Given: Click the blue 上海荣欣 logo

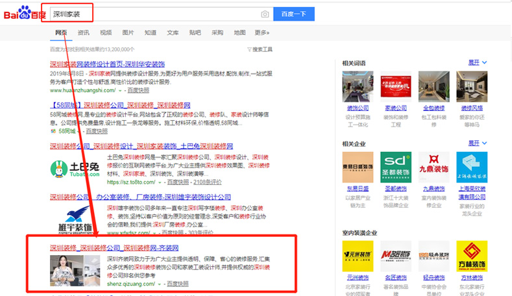Looking at the screenshot, I should [472, 167].
